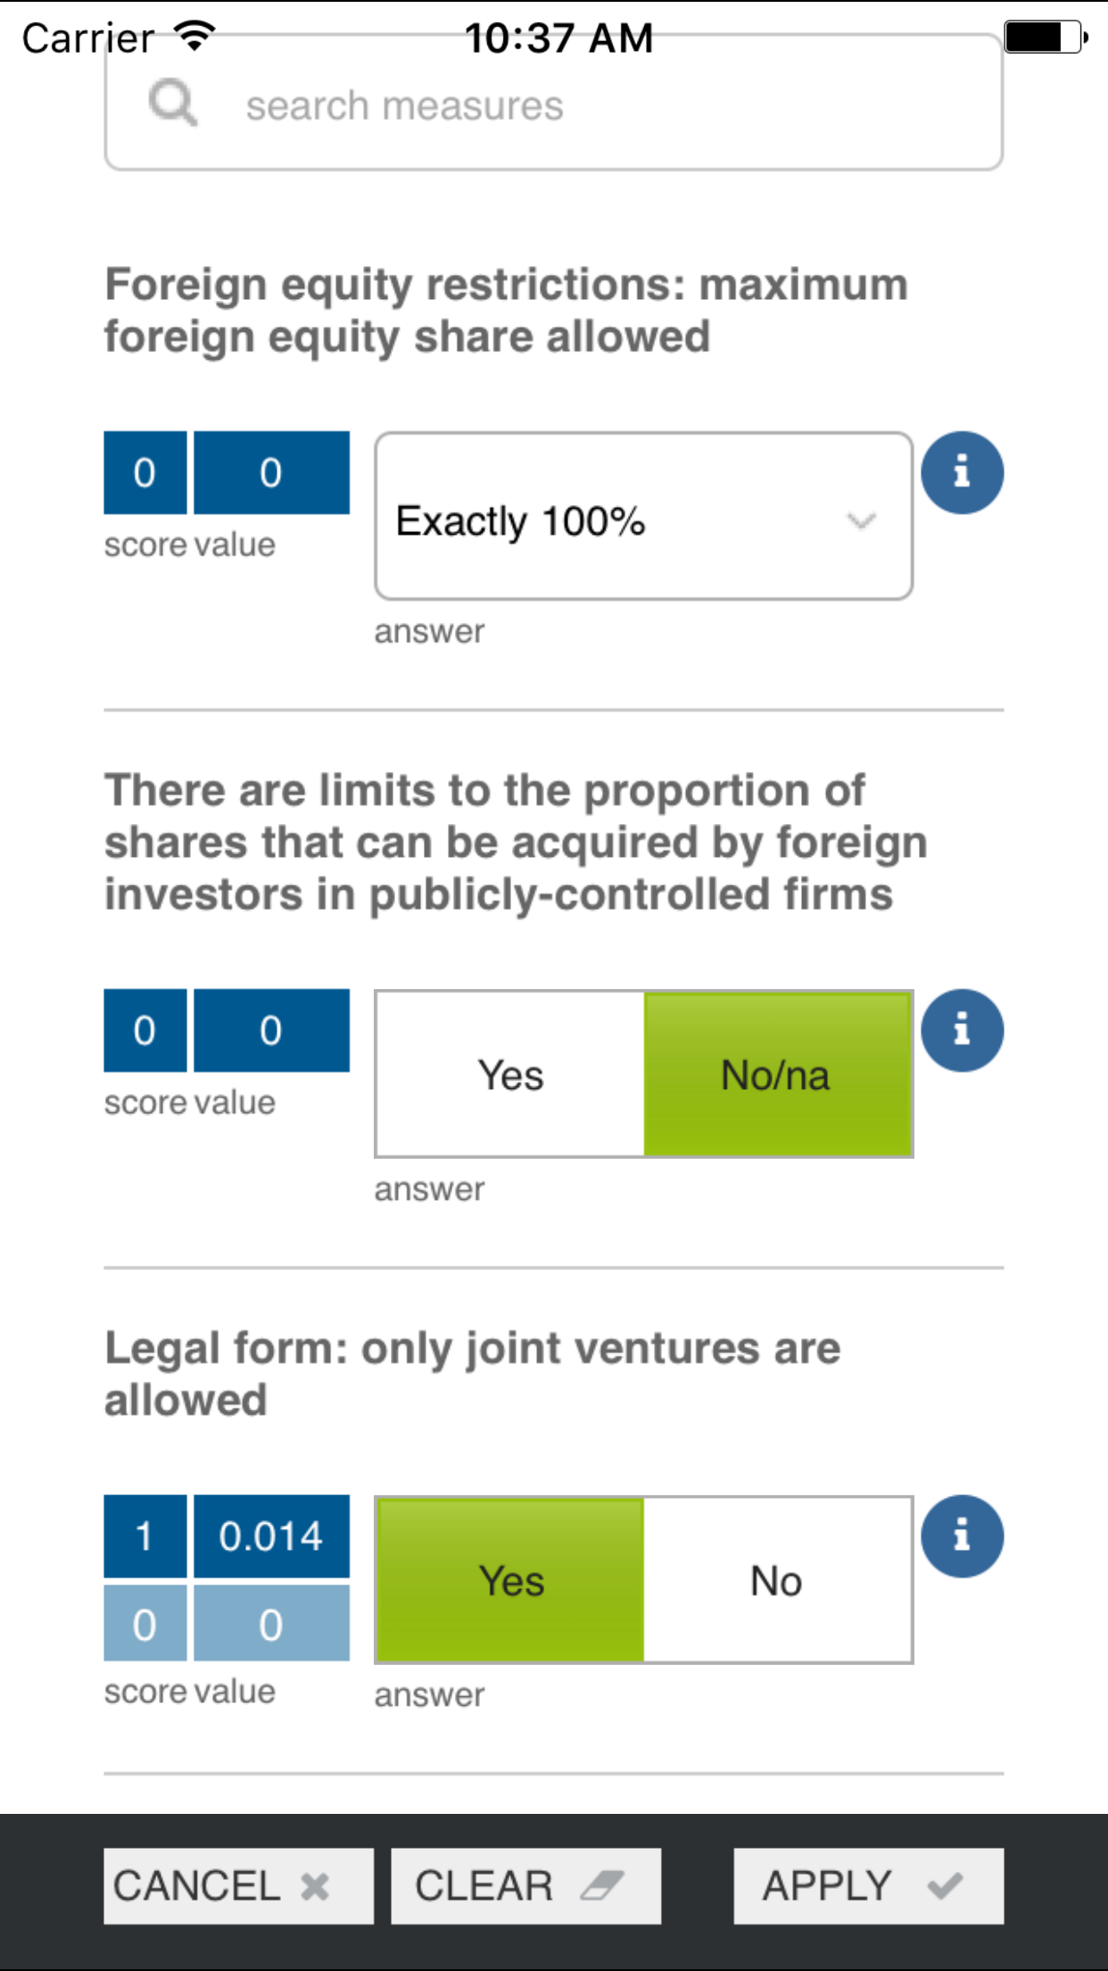Tap the battery indicator in status bar
The height and width of the screenshot is (1971, 1108).
click(x=1044, y=37)
